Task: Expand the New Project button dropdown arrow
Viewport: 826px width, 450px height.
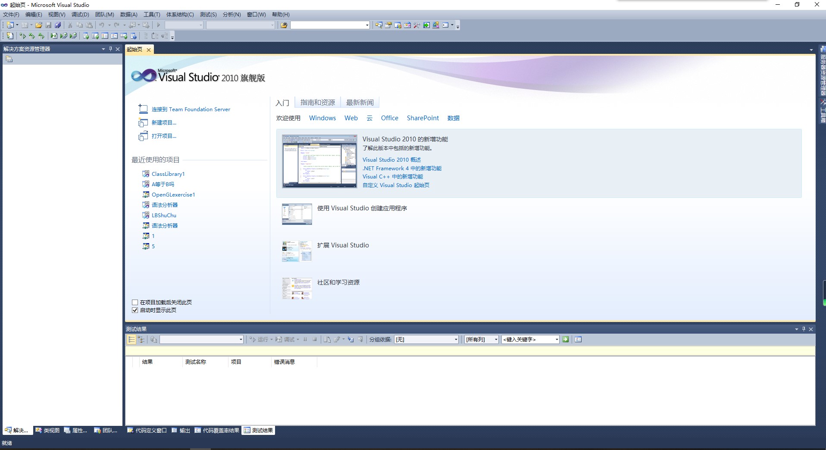Action: 17,25
